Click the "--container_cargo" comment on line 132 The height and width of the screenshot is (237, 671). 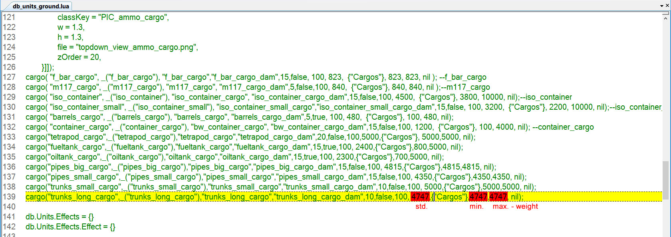(x=563, y=127)
